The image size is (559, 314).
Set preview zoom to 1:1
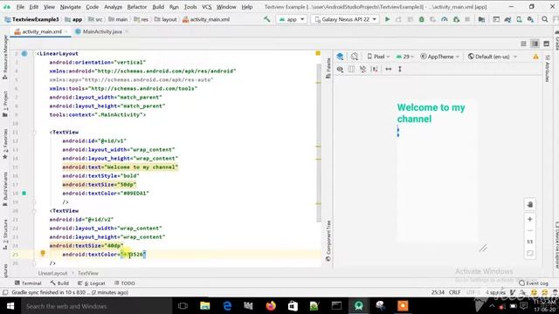coord(530,242)
